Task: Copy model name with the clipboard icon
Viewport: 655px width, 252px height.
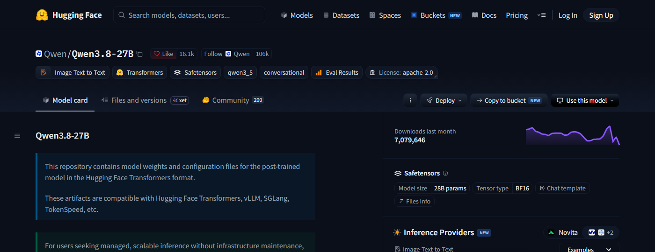Action: pyautogui.click(x=139, y=54)
